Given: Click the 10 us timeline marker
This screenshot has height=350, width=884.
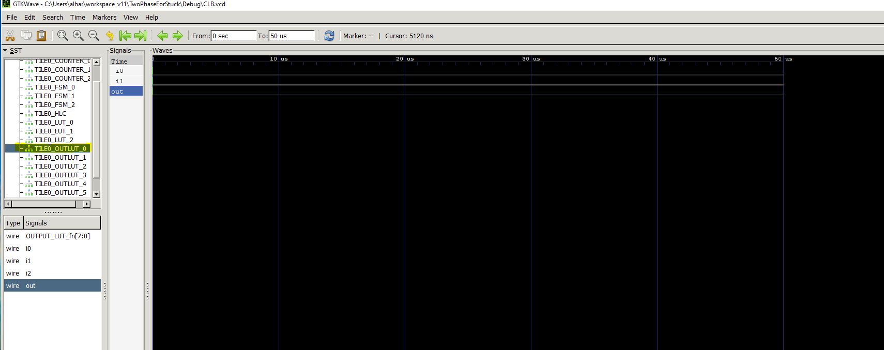Looking at the screenshot, I should pyautogui.click(x=279, y=59).
